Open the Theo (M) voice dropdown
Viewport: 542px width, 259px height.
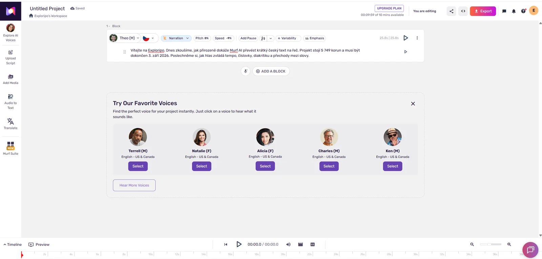pos(125,38)
